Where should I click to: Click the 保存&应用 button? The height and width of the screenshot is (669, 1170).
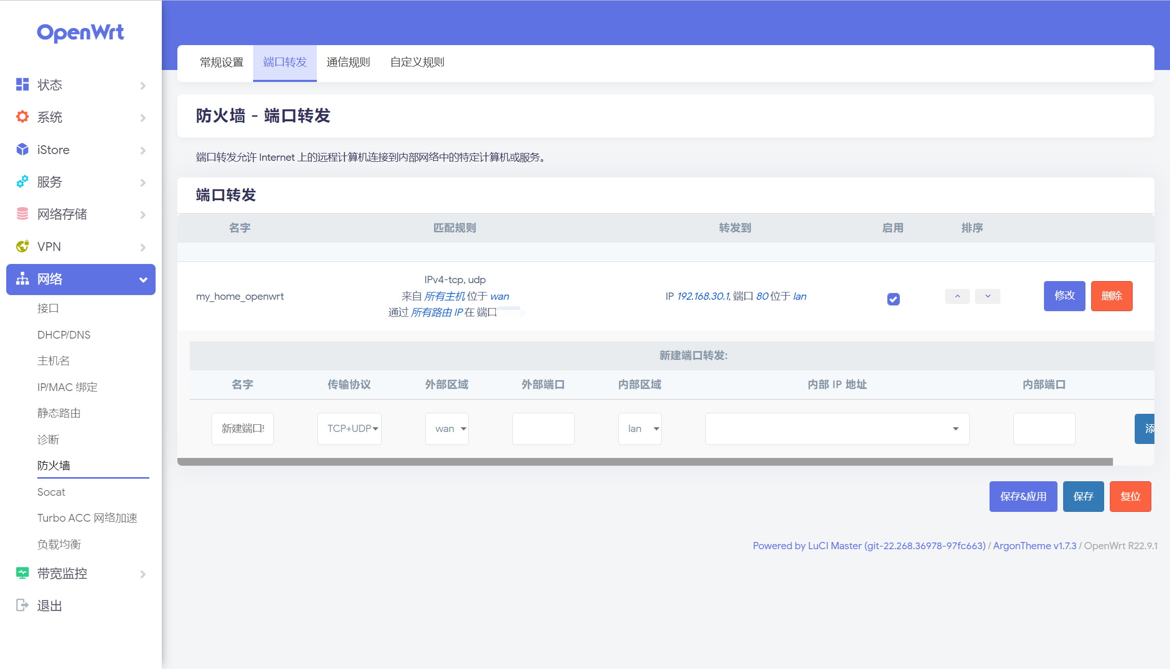pyautogui.click(x=1023, y=496)
